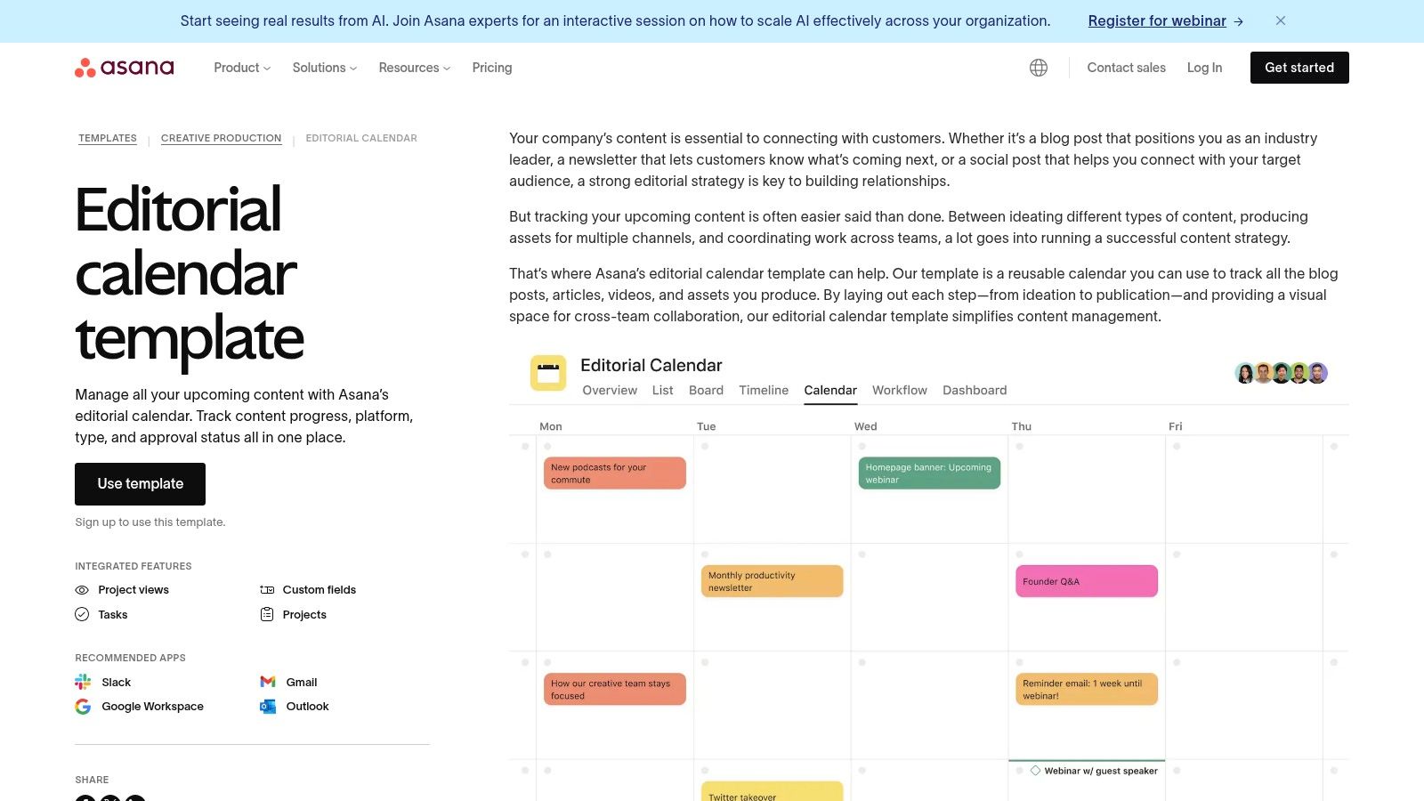This screenshot has height=801, width=1424.
Task: Switch to the Board tab
Action: coord(706,390)
